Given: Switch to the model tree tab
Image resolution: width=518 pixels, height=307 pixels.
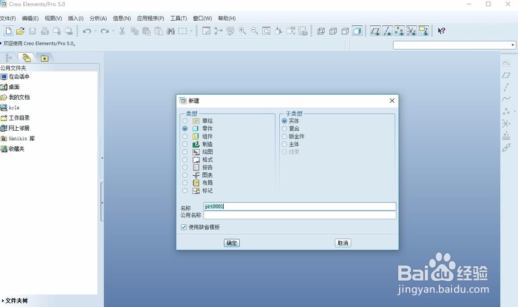Looking at the screenshot, I should coord(9,58).
